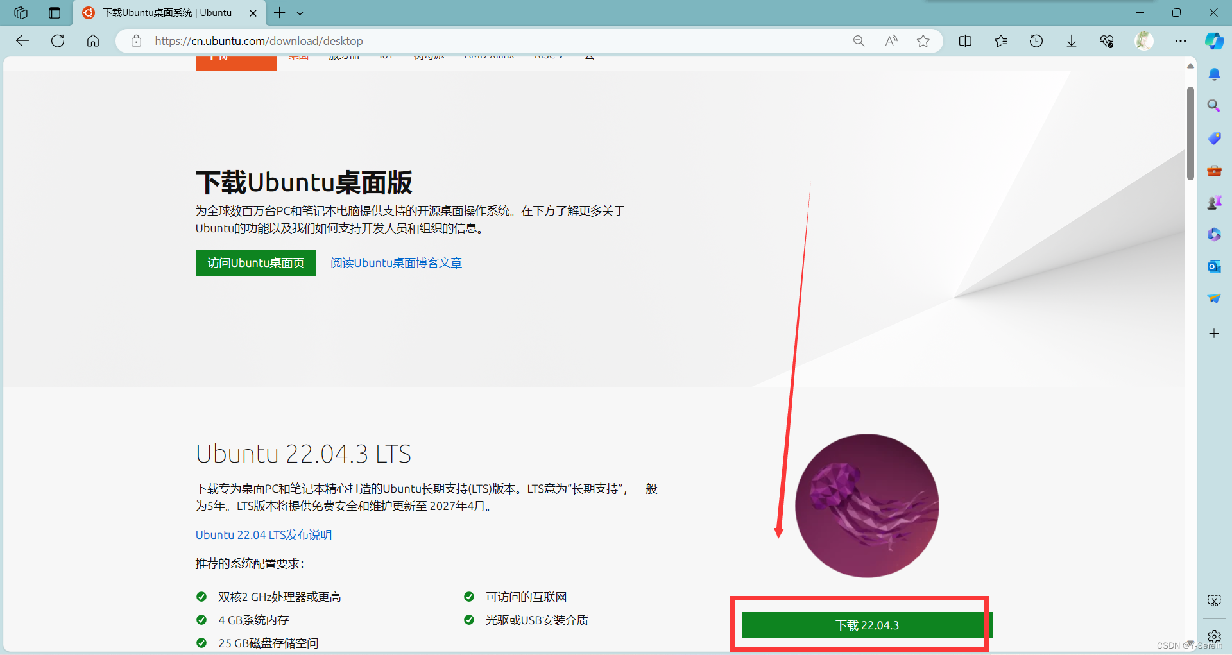
Task: Open the Tools briefcase in sidebar
Action: [1214, 171]
